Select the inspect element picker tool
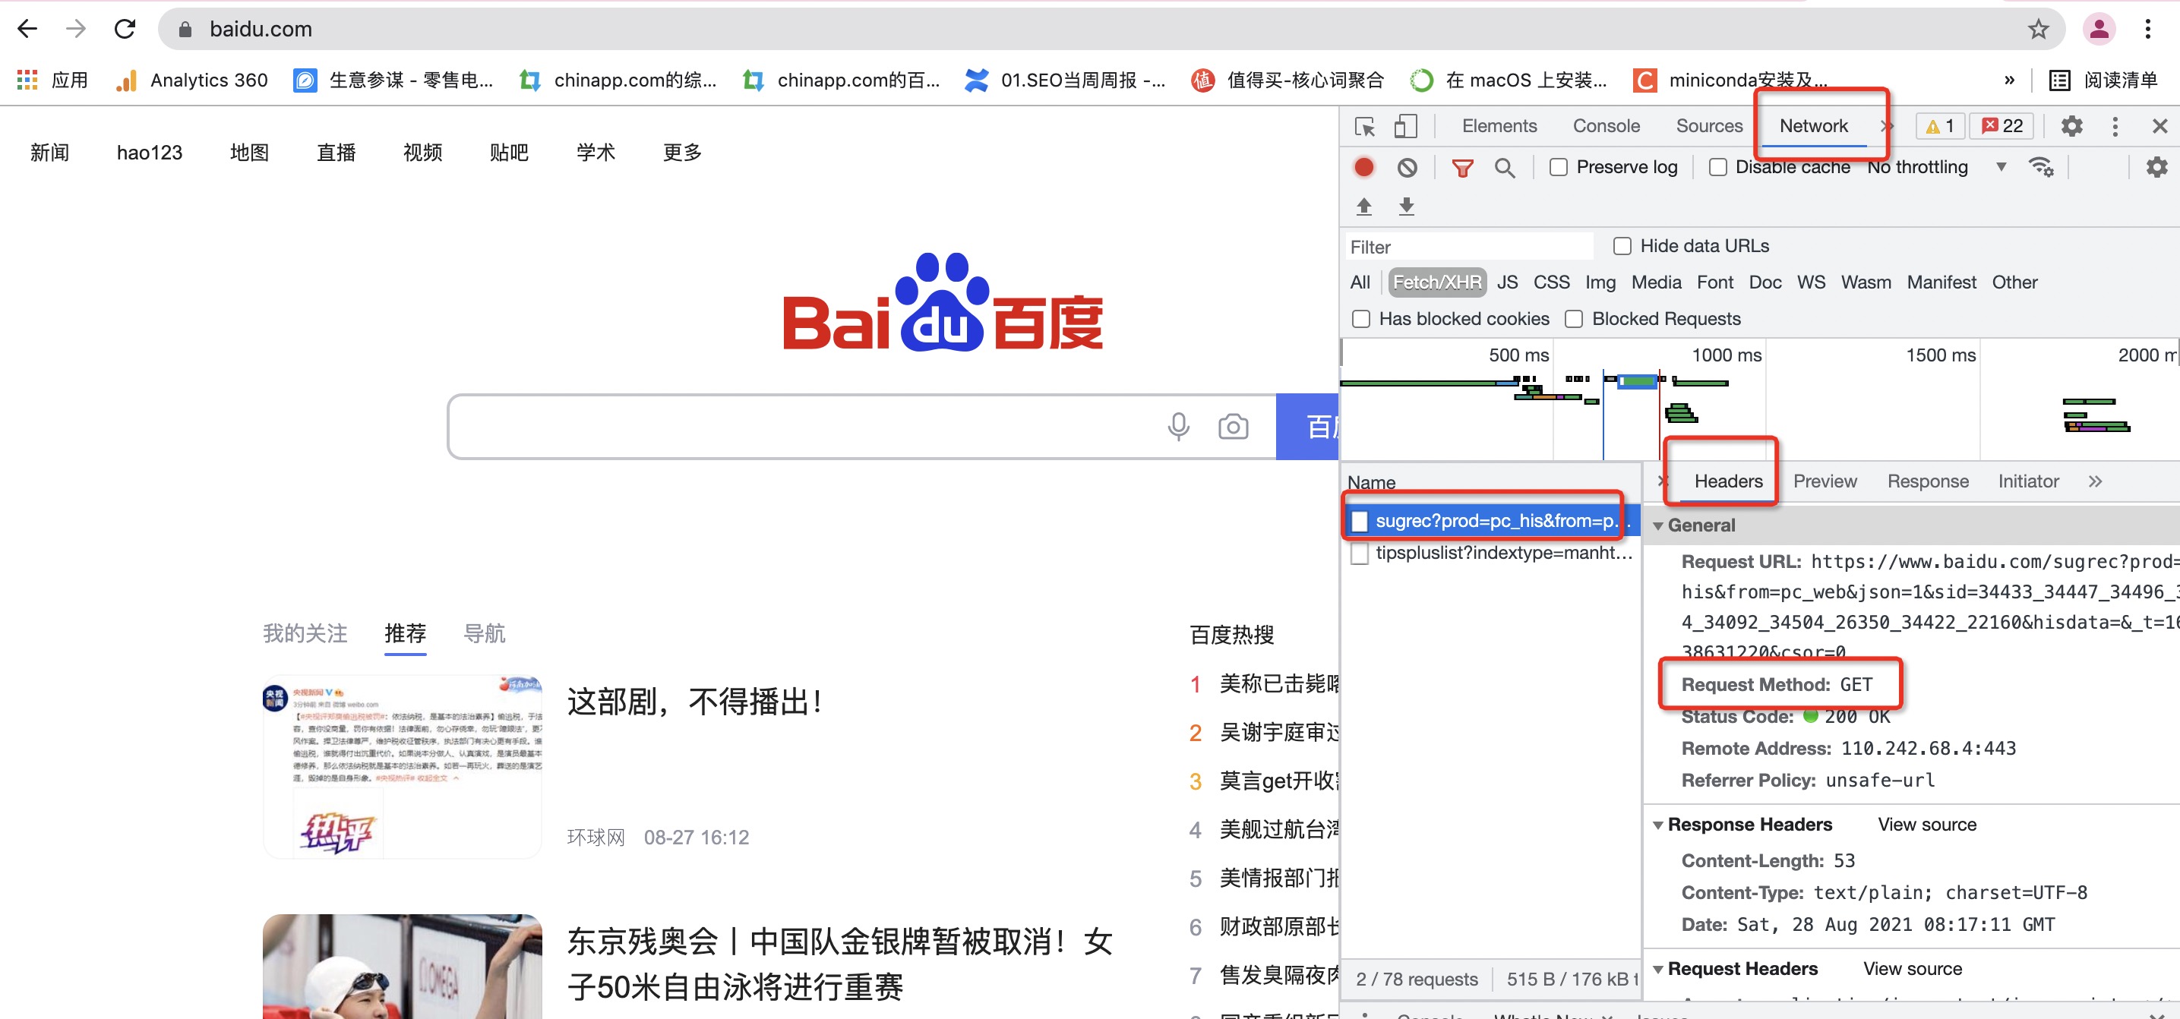This screenshot has width=2180, height=1019. [x=1365, y=126]
